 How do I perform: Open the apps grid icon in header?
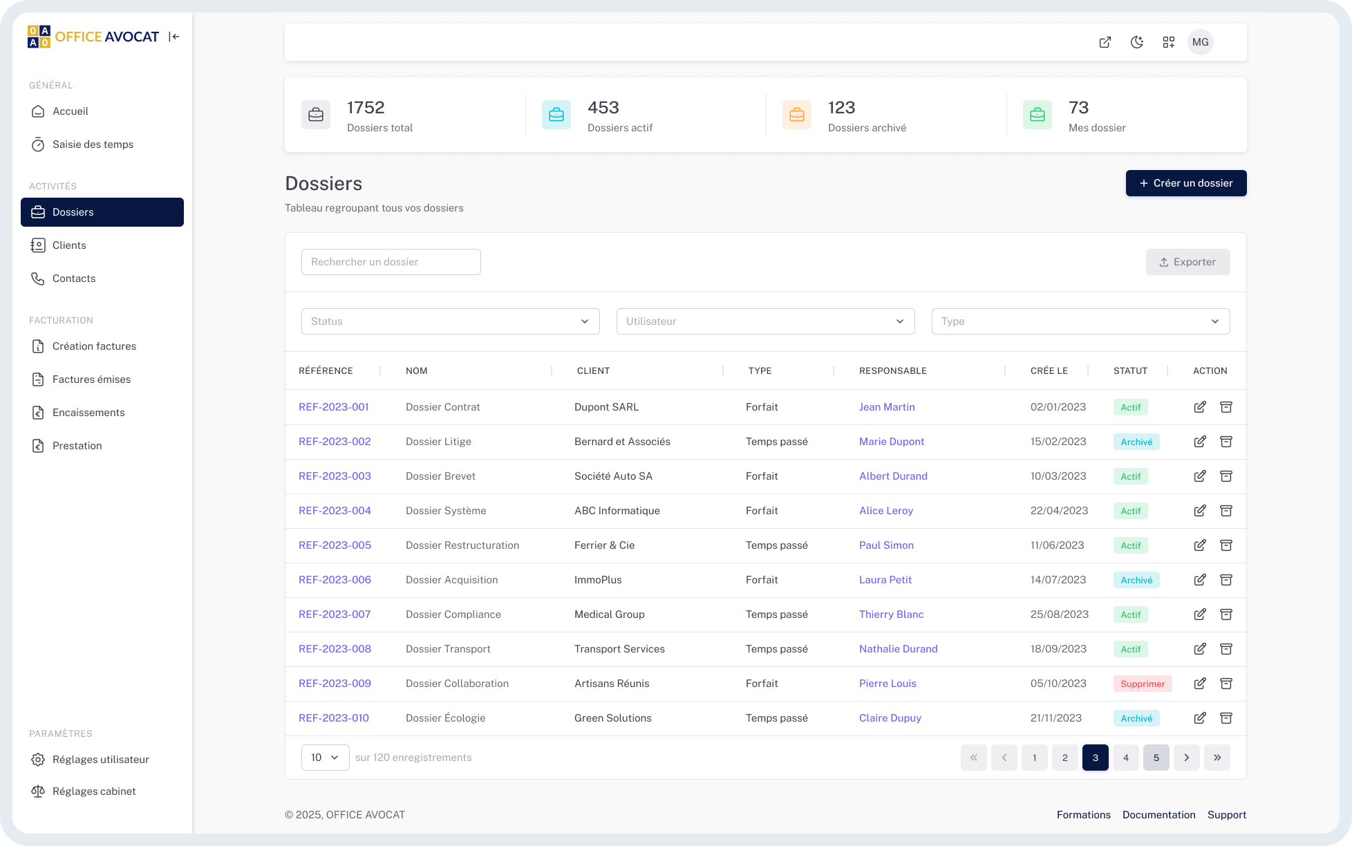pos(1169,42)
